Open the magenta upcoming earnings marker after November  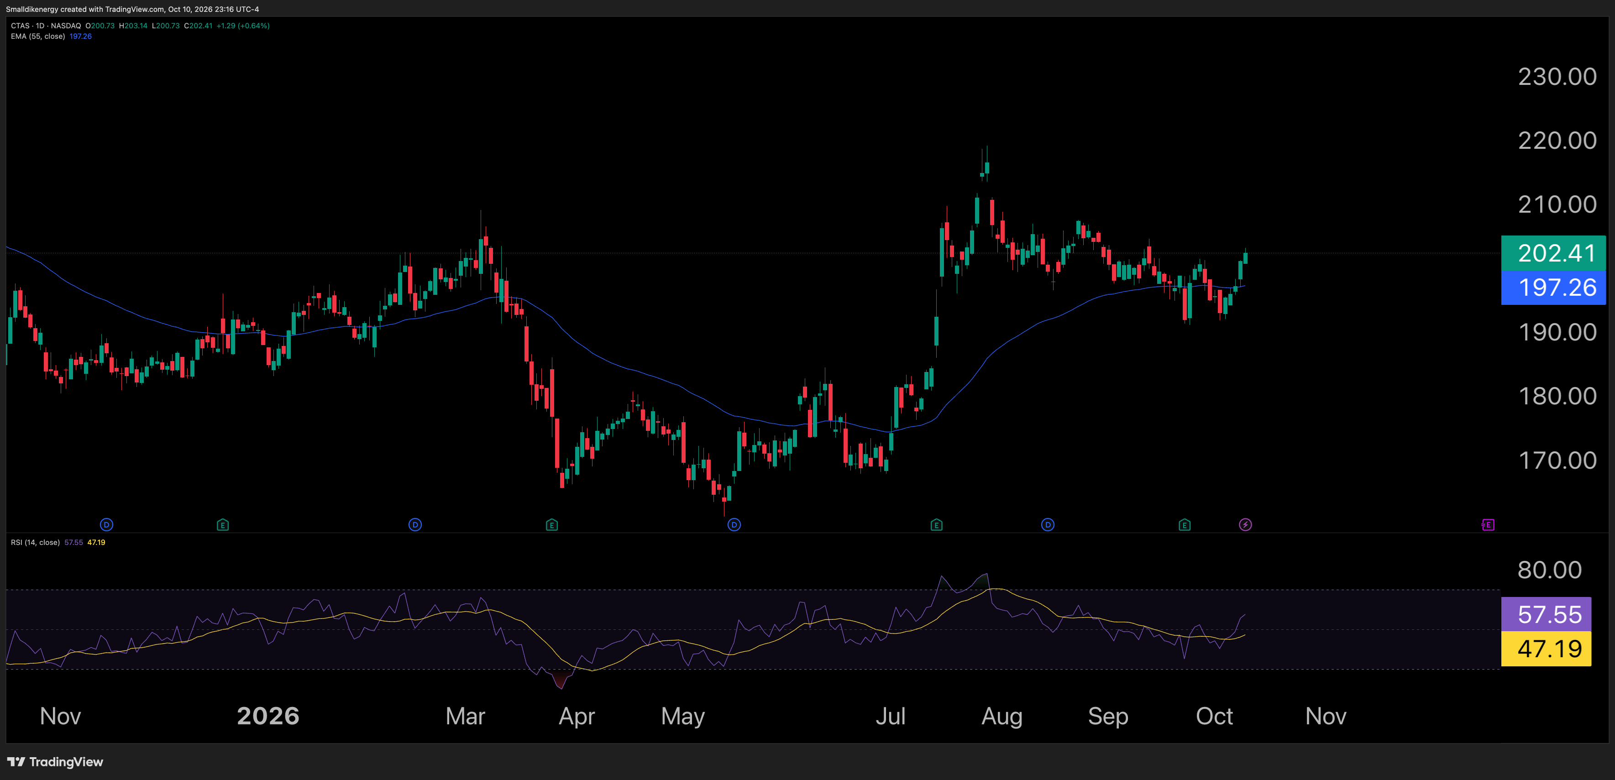click(1488, 525)
